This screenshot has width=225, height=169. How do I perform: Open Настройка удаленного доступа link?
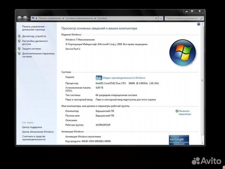tap(35, 43)
